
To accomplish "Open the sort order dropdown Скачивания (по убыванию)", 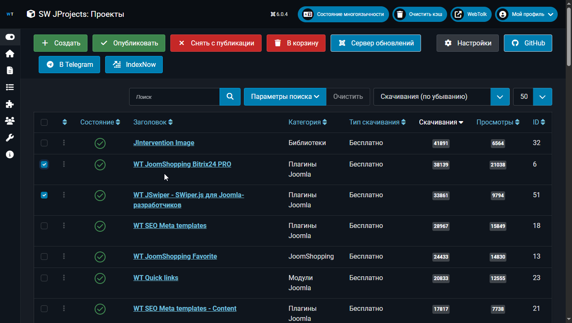I will (x=441, y=97).
